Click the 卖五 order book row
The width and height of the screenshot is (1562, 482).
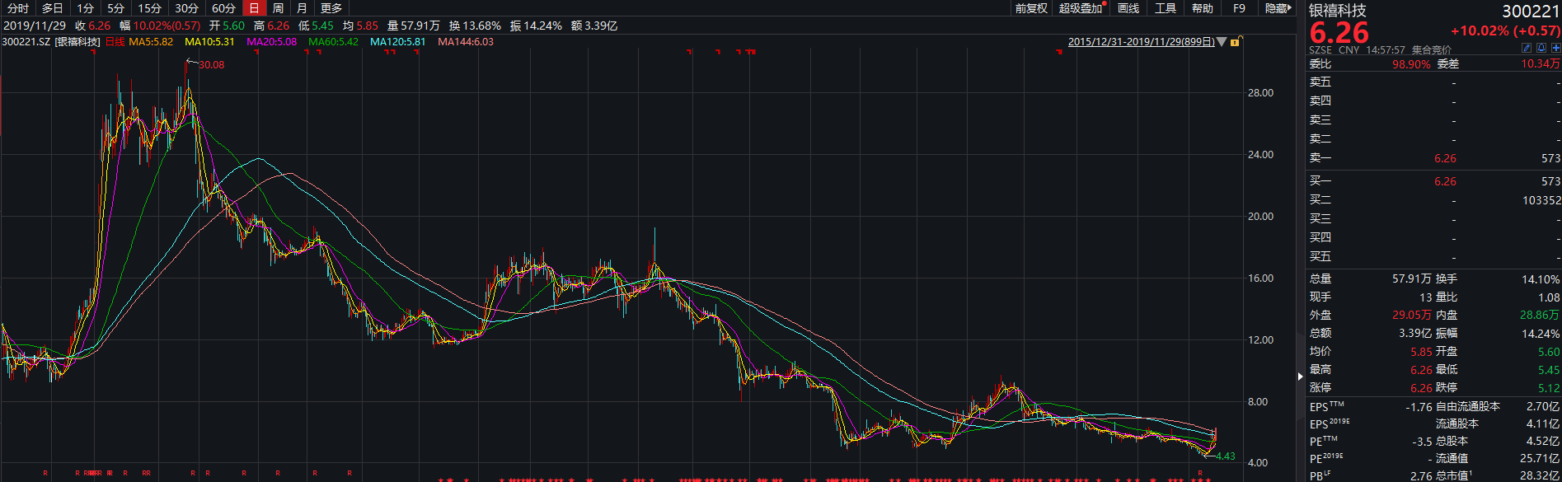point(1434,82)
